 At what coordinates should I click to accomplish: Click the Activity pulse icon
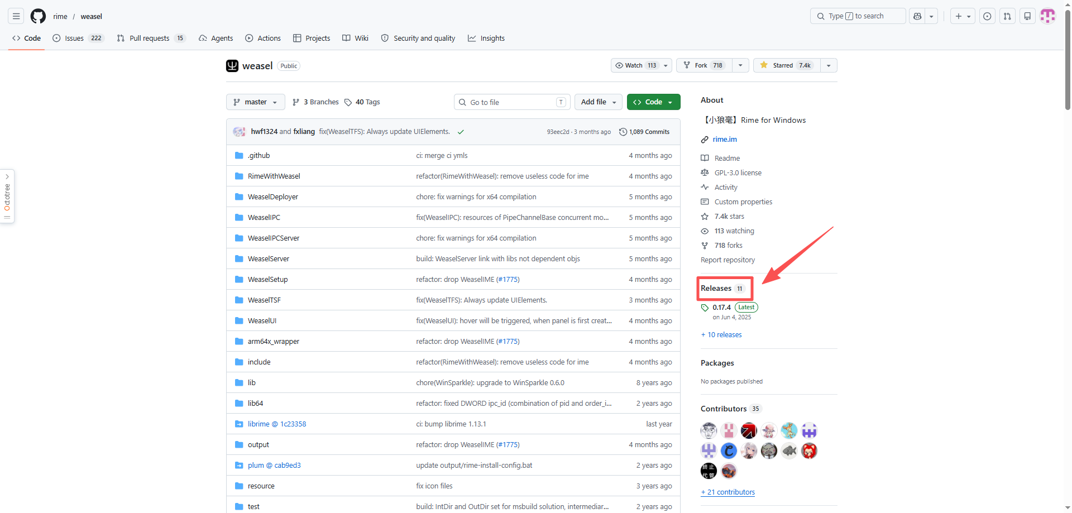click(705, 187)
